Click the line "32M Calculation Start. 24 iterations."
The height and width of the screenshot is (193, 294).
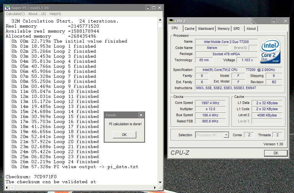click(65, 21)
